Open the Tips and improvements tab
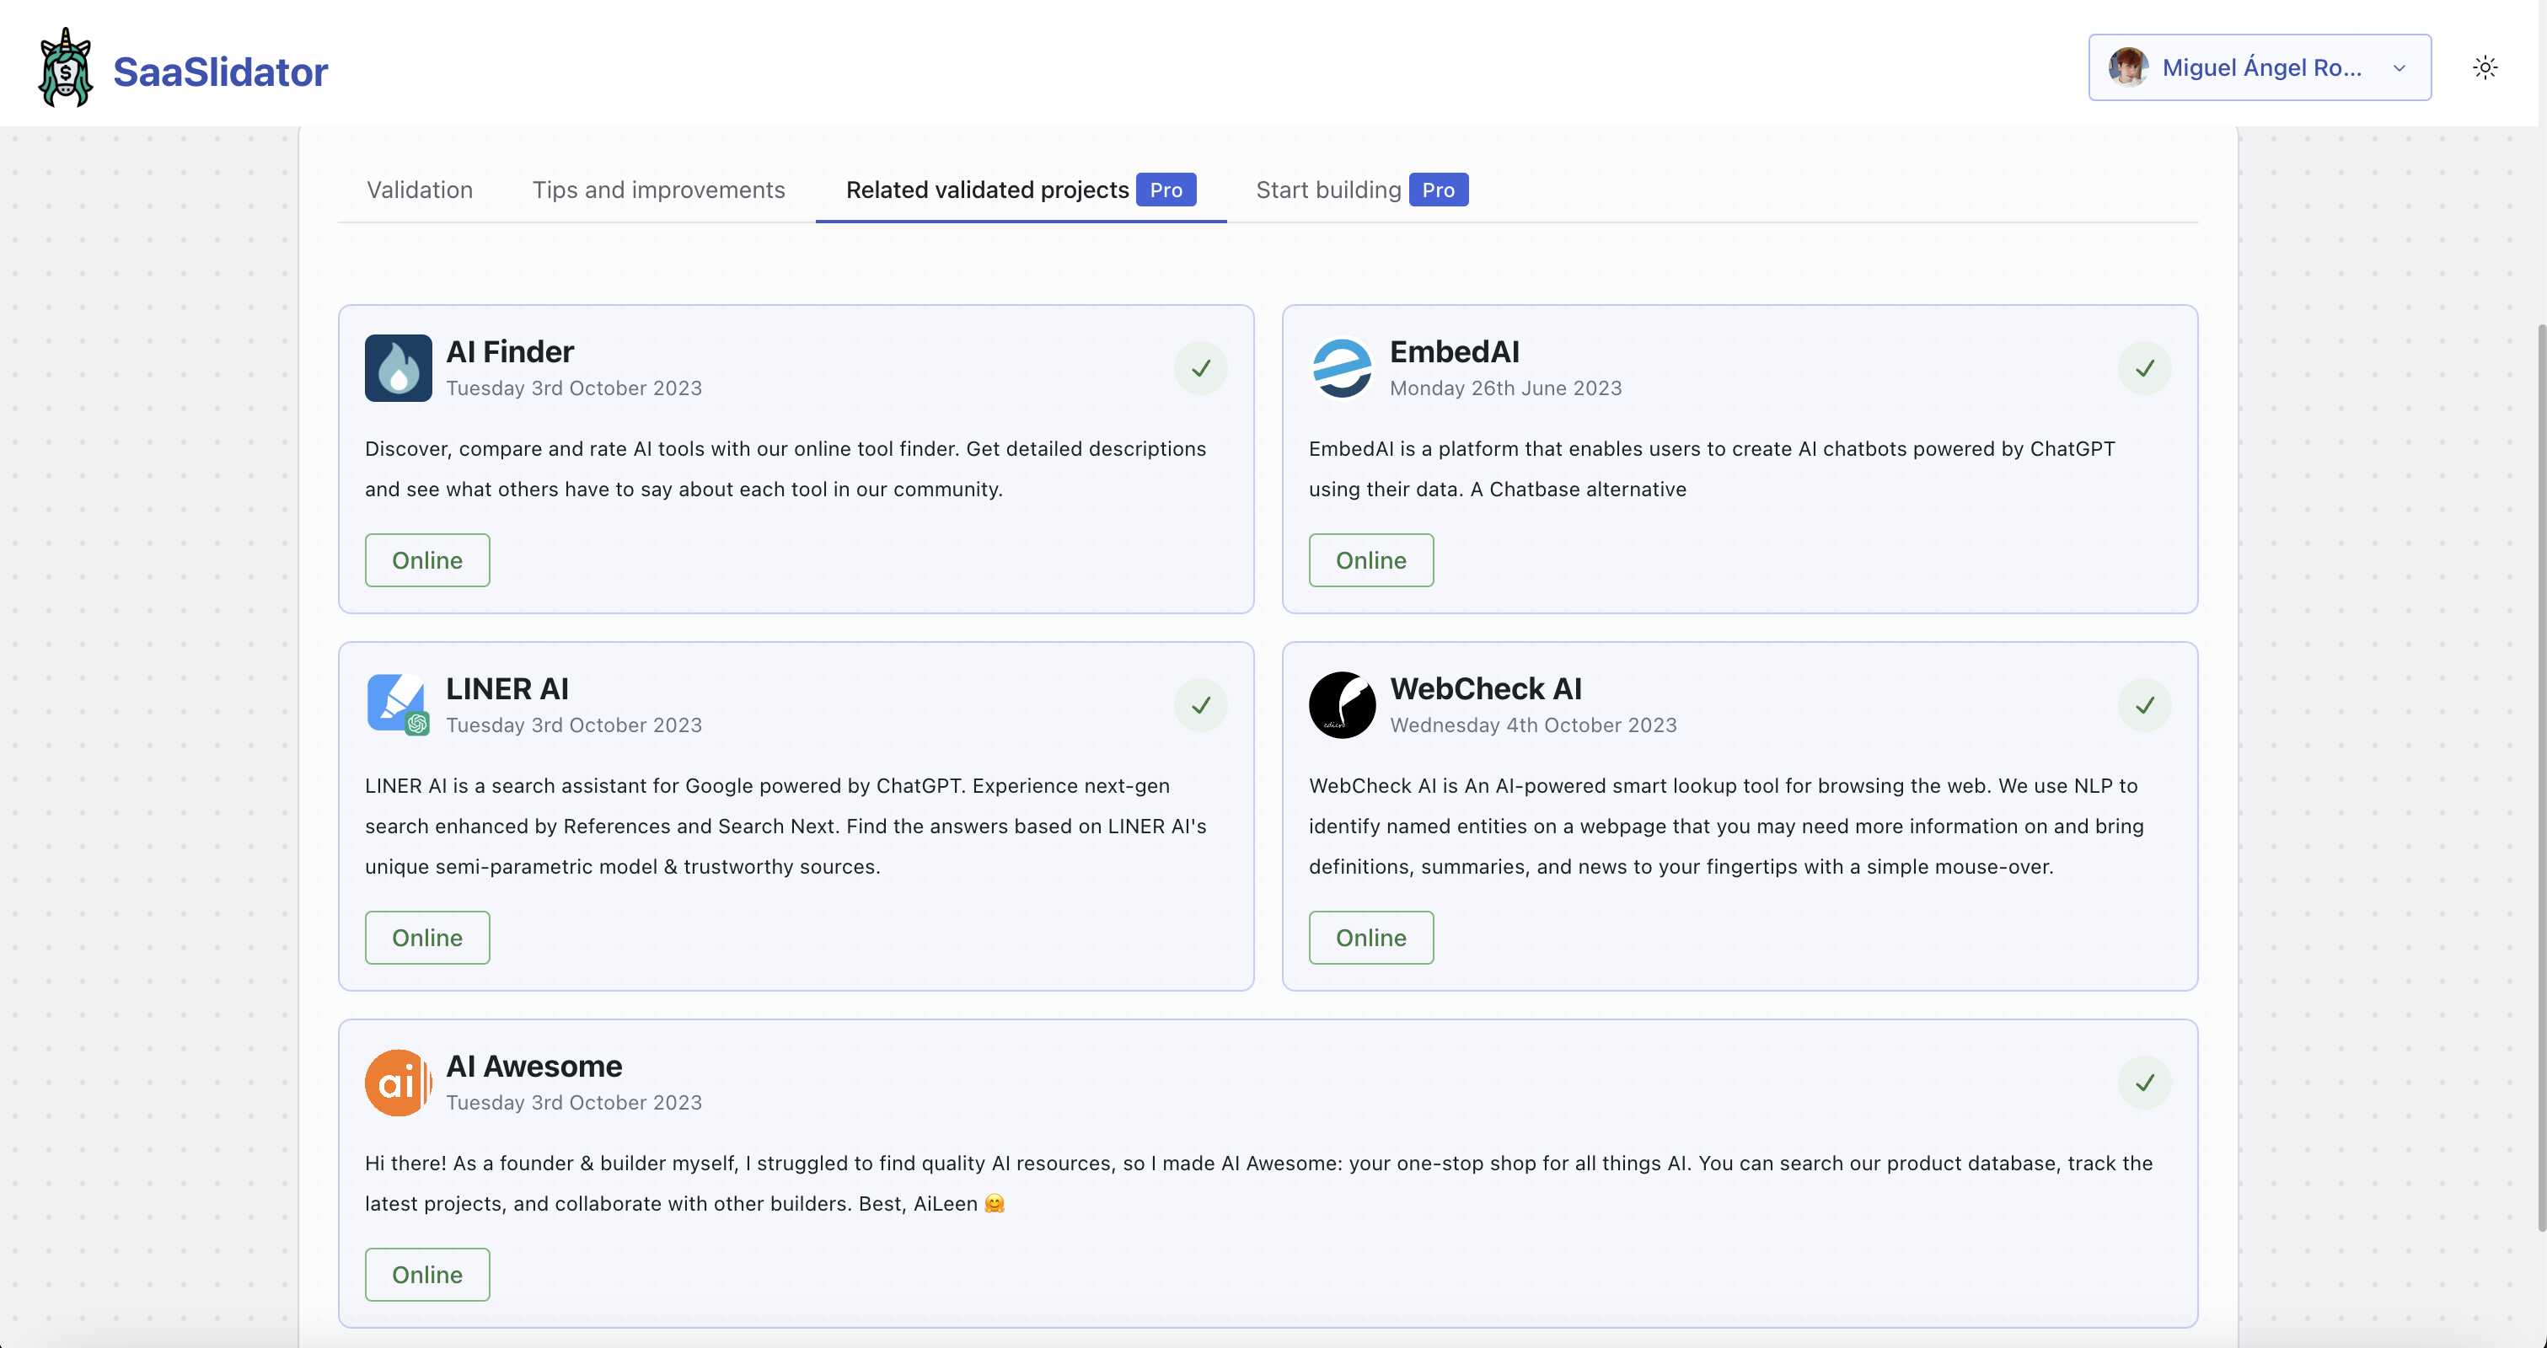The height and width of the screenshot is (1348, 2547). click(658, 189)
